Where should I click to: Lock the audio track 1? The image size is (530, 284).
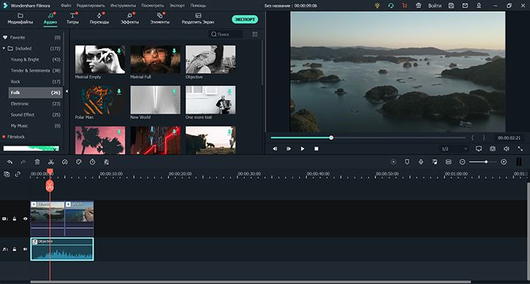(x=15, y=249)
